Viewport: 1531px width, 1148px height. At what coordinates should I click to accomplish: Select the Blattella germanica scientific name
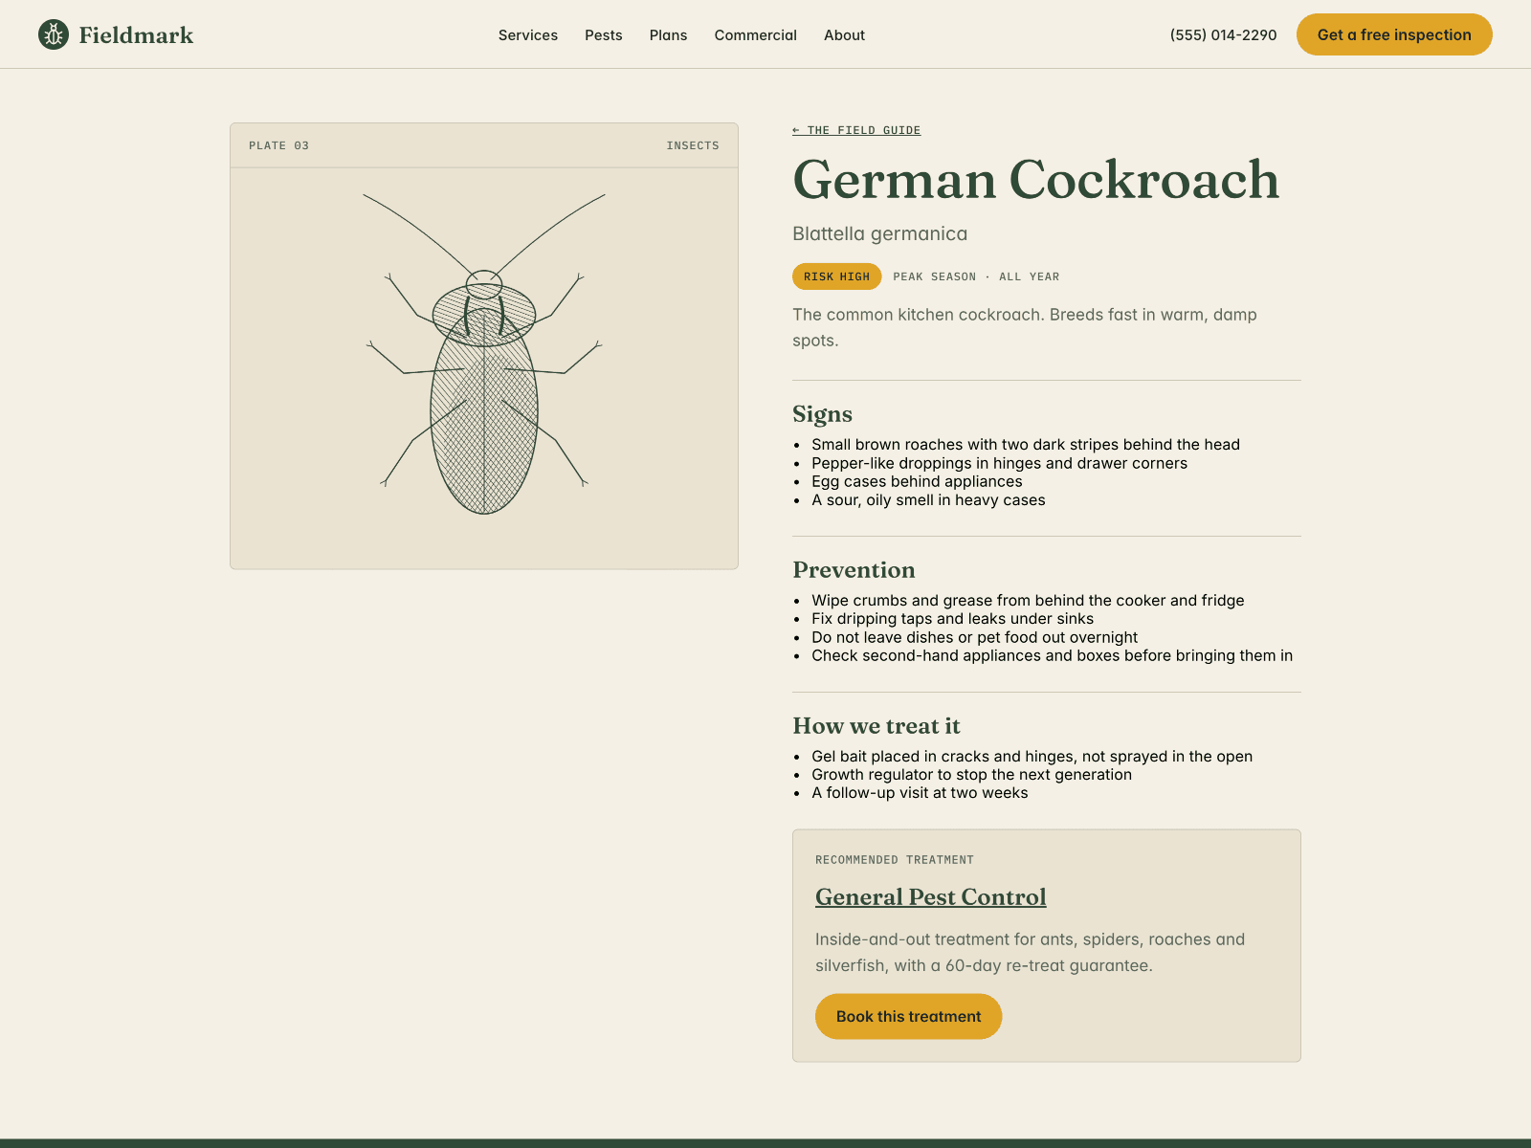(879, 234)
